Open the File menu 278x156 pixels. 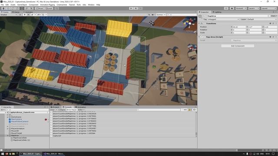click(2, 5)
